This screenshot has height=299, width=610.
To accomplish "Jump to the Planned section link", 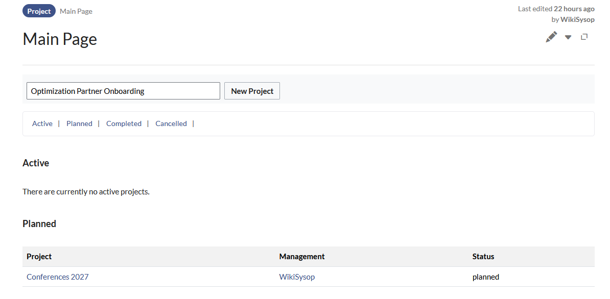I will tap(79, 123).
